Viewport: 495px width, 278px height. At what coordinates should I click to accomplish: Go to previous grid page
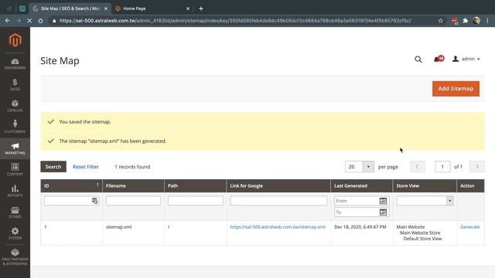pyautogui.click(x=417, y=167)
